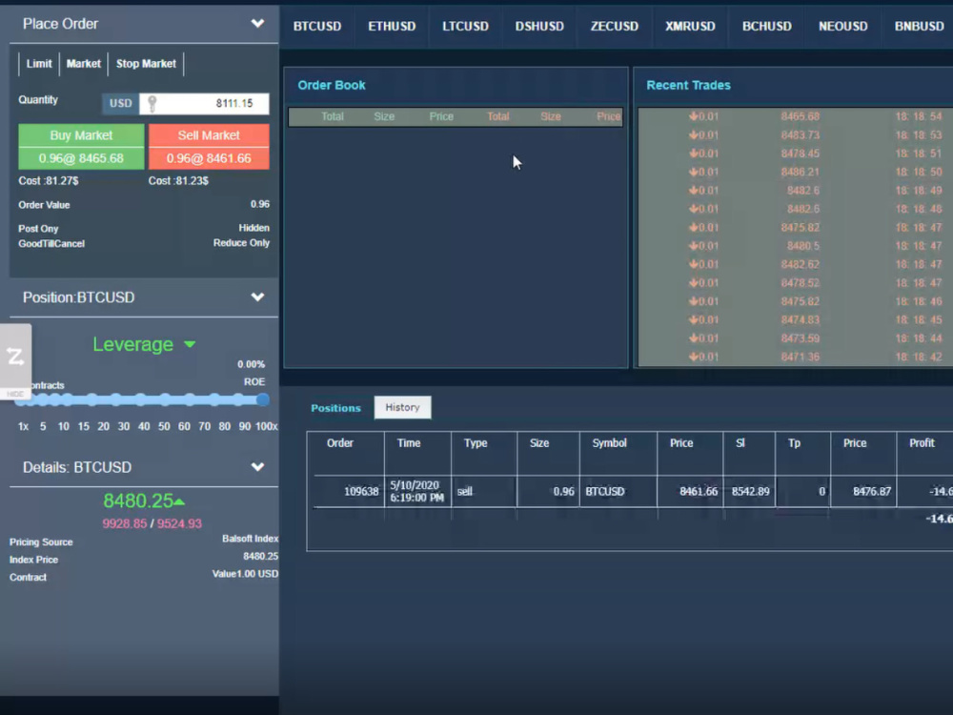Click the take-profit value 0 cell

coord(802,491)
